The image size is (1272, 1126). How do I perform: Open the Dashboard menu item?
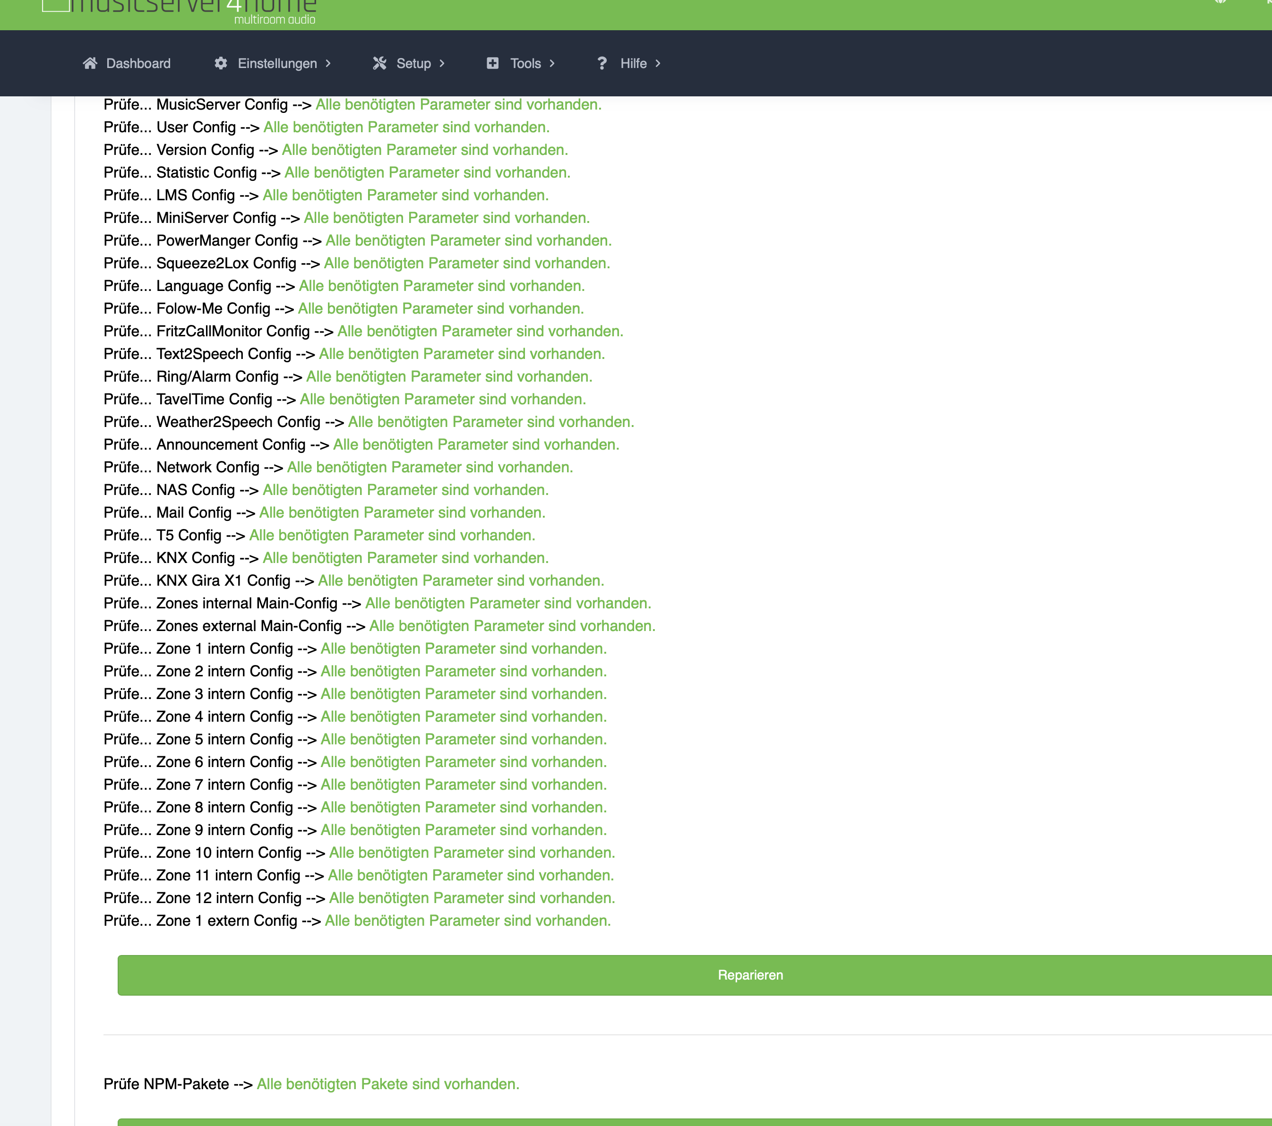pos(138,63)
